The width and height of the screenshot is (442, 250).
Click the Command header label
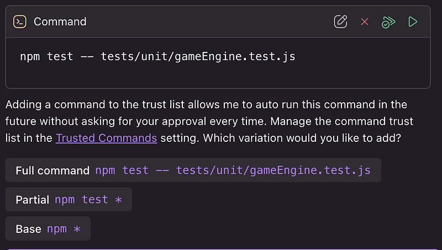pyautogui.click(x=60, y=22)
